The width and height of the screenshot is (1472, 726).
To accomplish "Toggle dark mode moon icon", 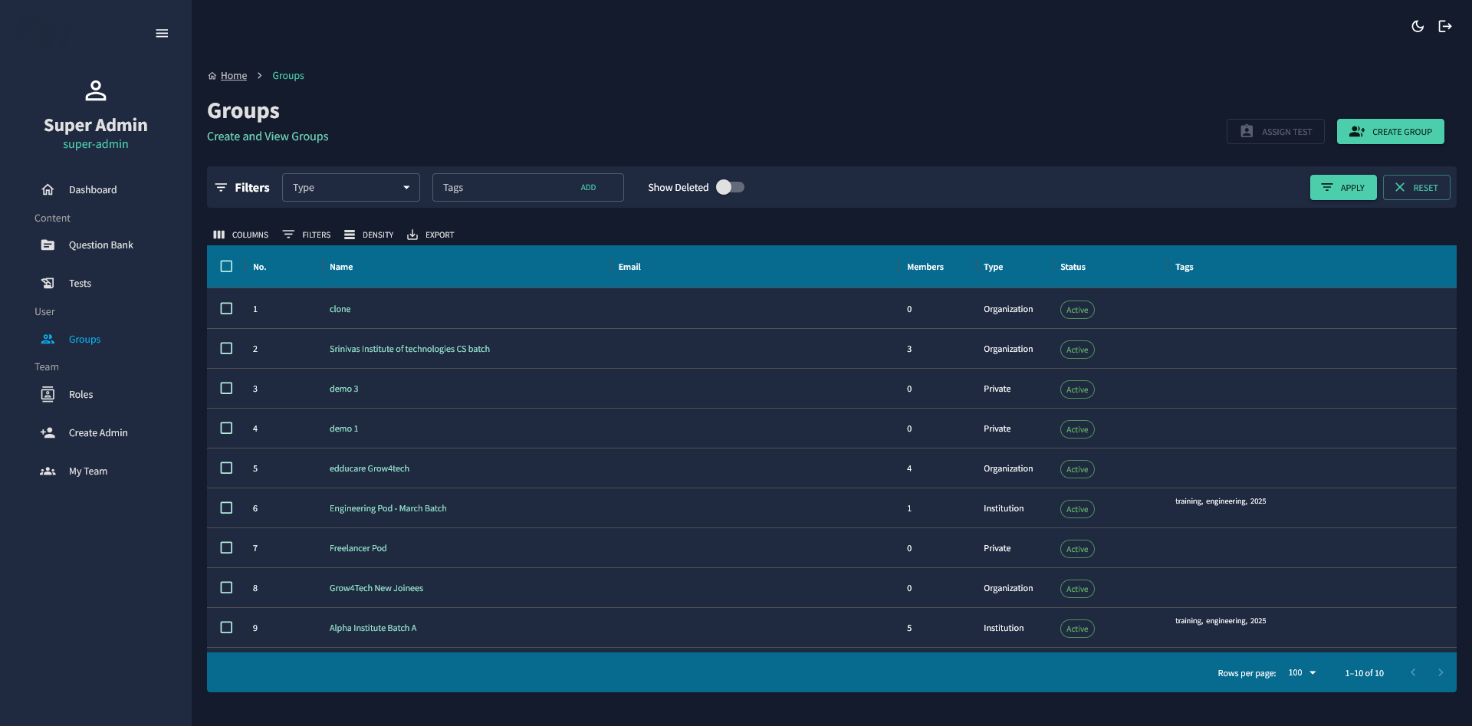I will coord(1418,26).
